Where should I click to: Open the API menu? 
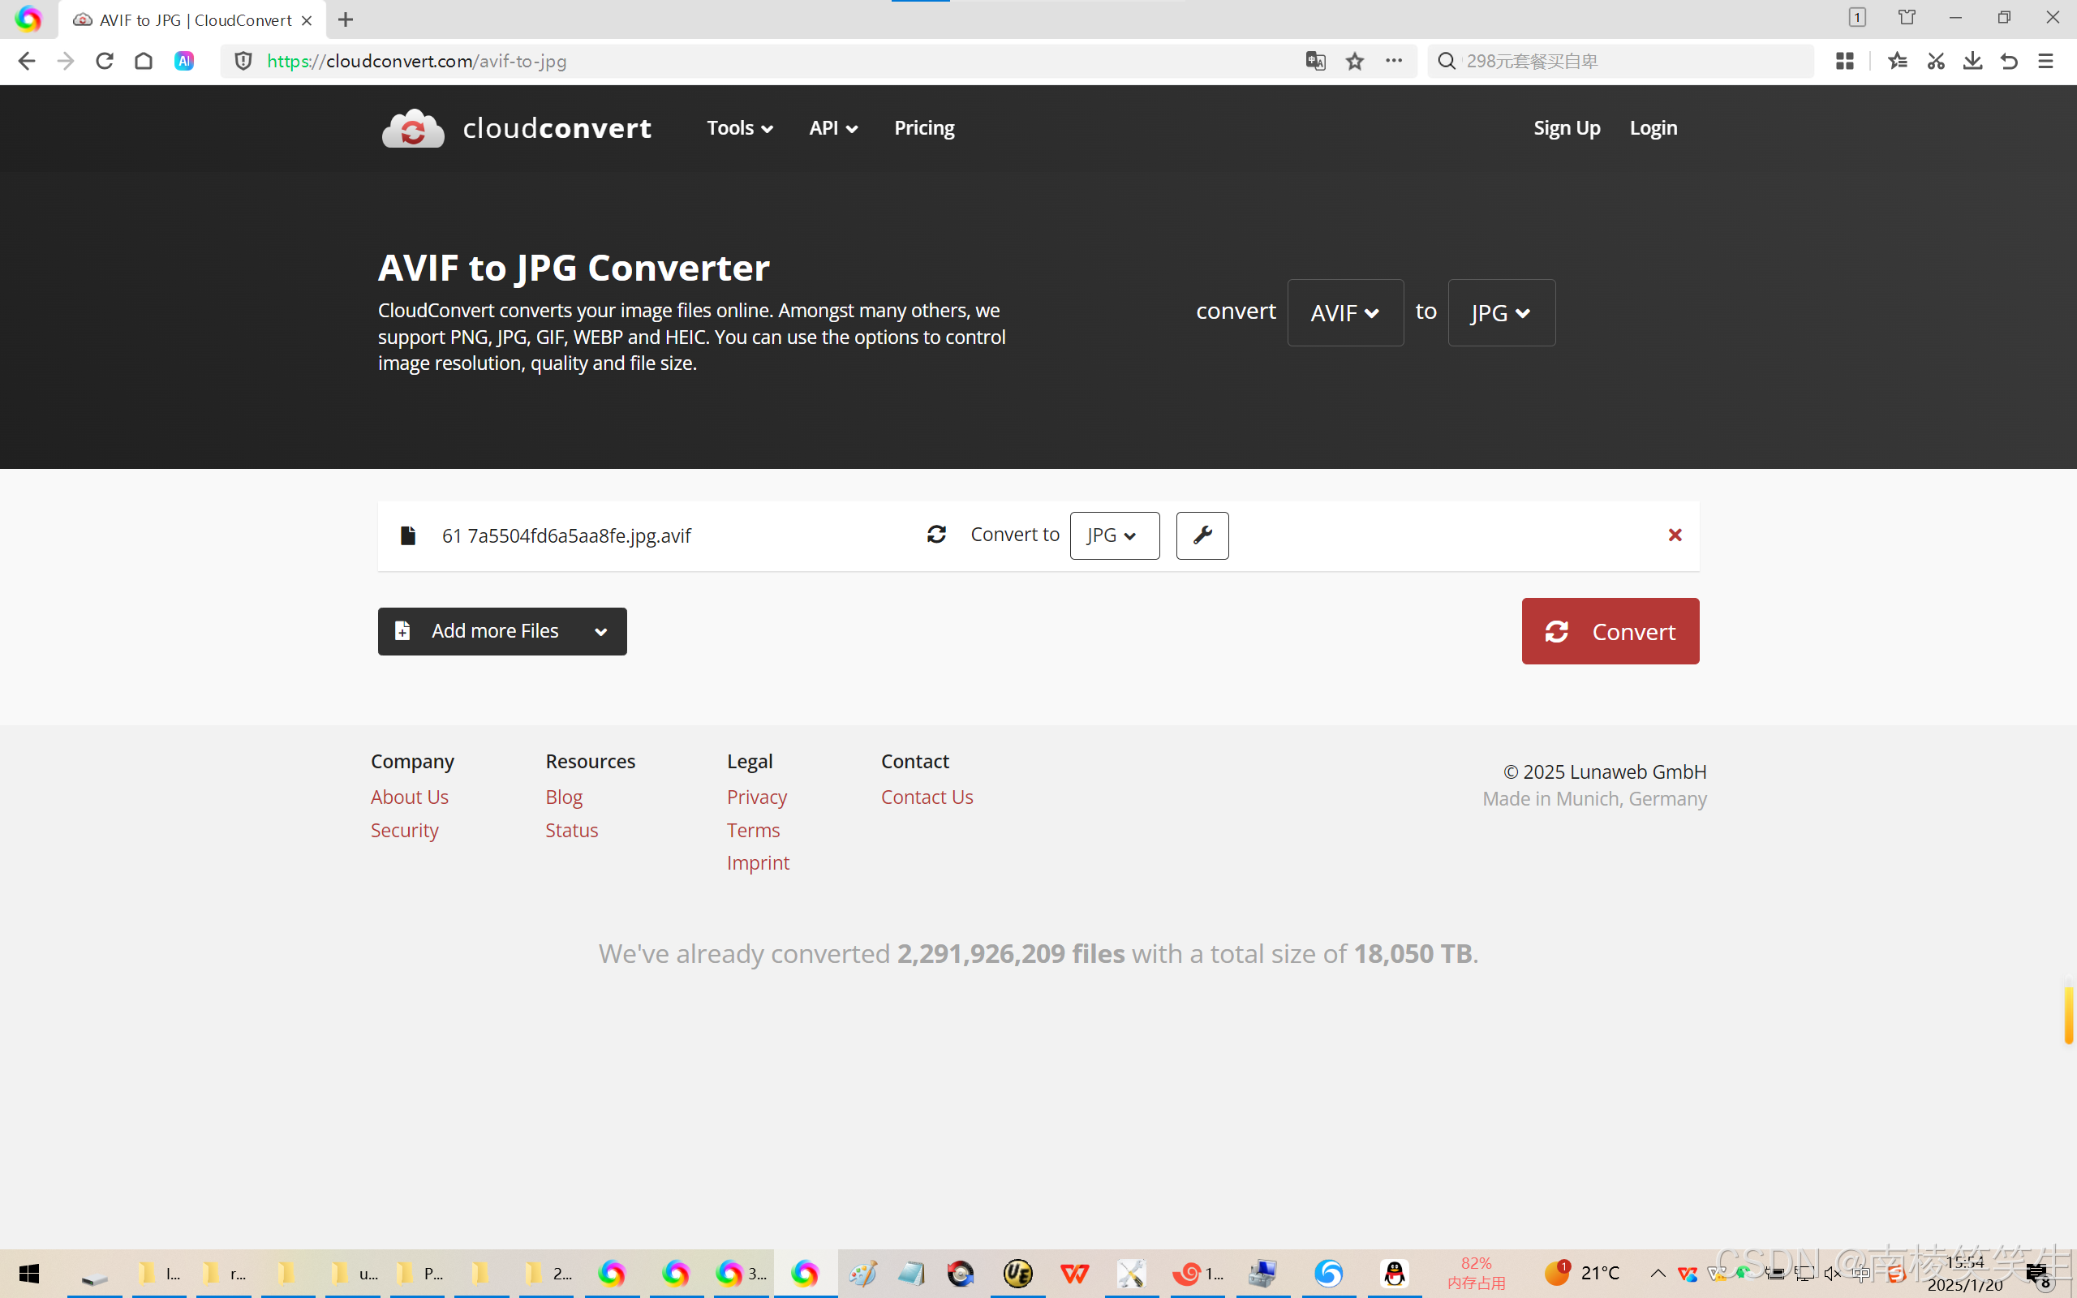832,128
